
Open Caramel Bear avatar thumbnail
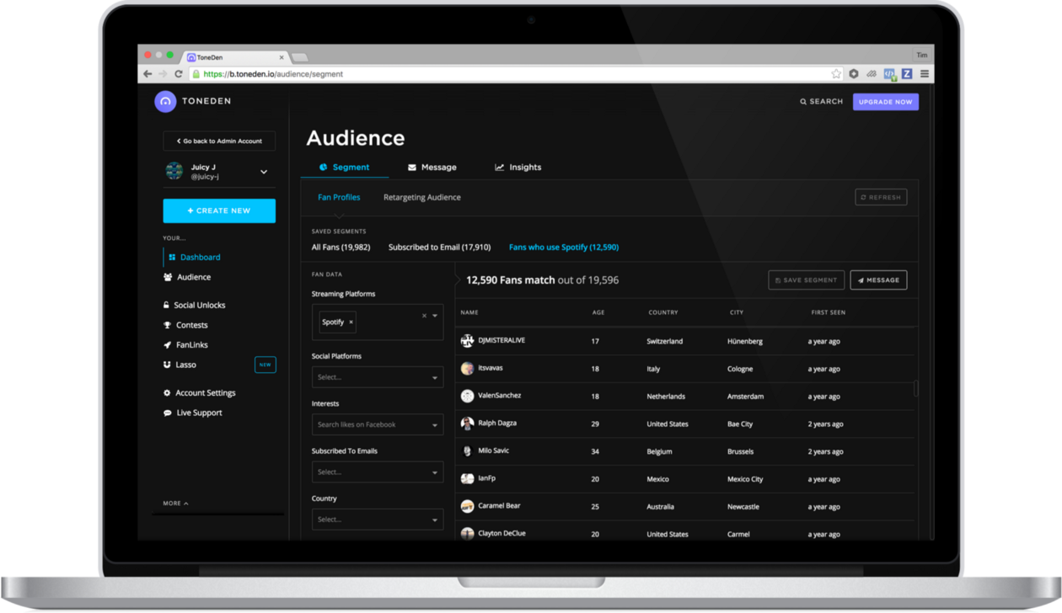tap(467, 506)
